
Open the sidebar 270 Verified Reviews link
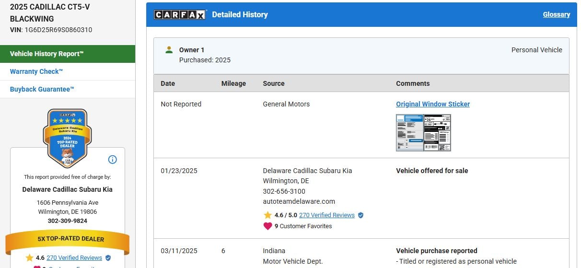pyautogui.click(x=74, y=258)
